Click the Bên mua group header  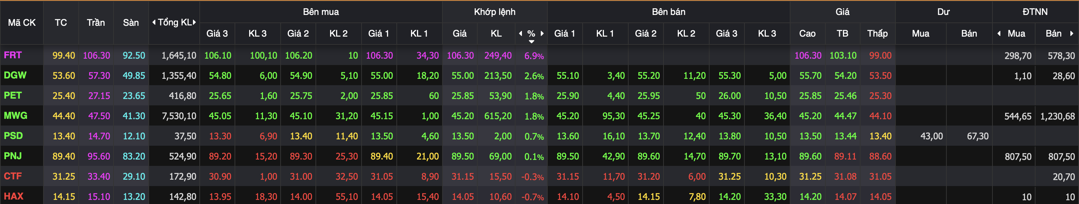pyautogui.click(x=321, y=12)
